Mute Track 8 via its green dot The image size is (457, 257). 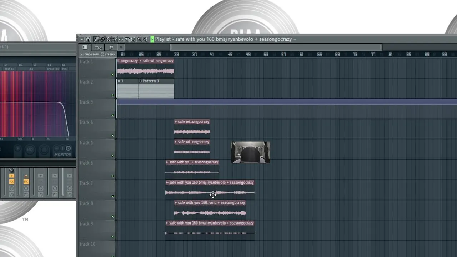click(113, 217)
